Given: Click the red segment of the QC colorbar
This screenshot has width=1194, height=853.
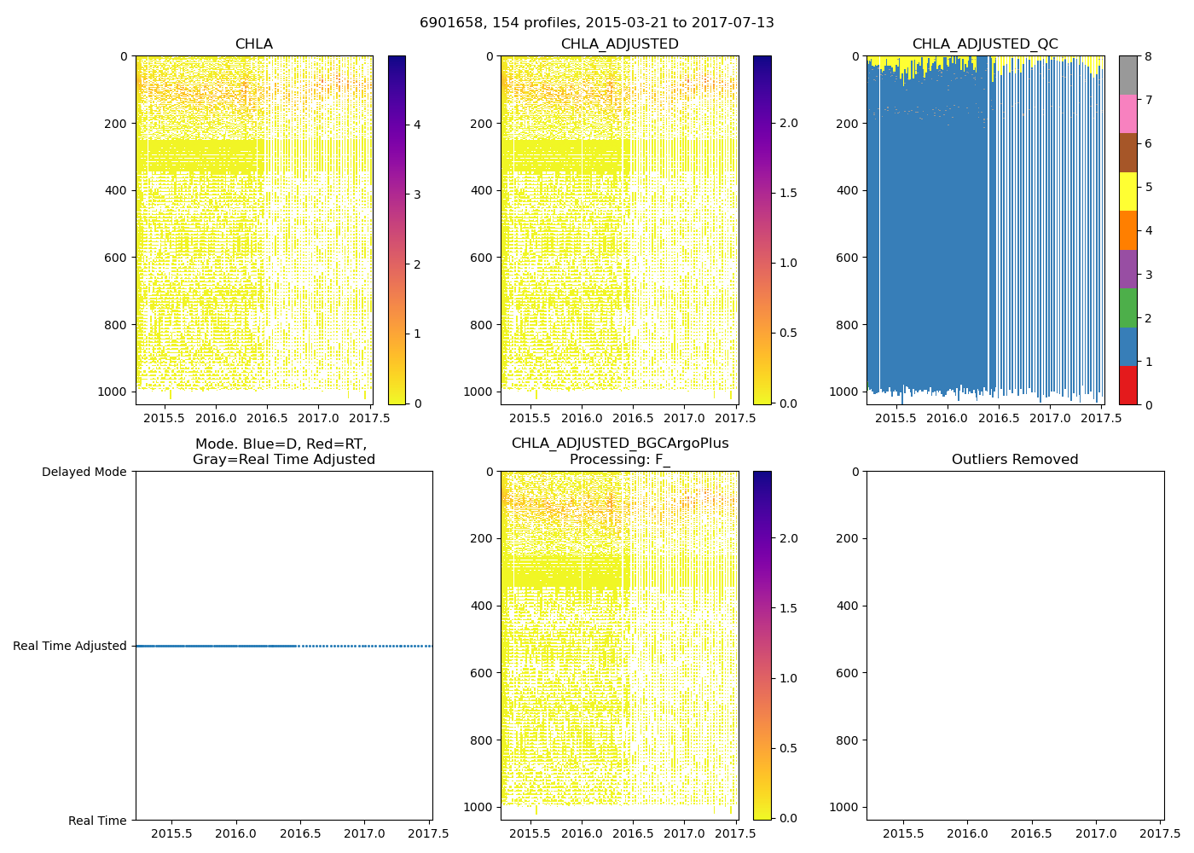Looking at the screenshot, I should pyautogui.click(x=1127, y=385).
